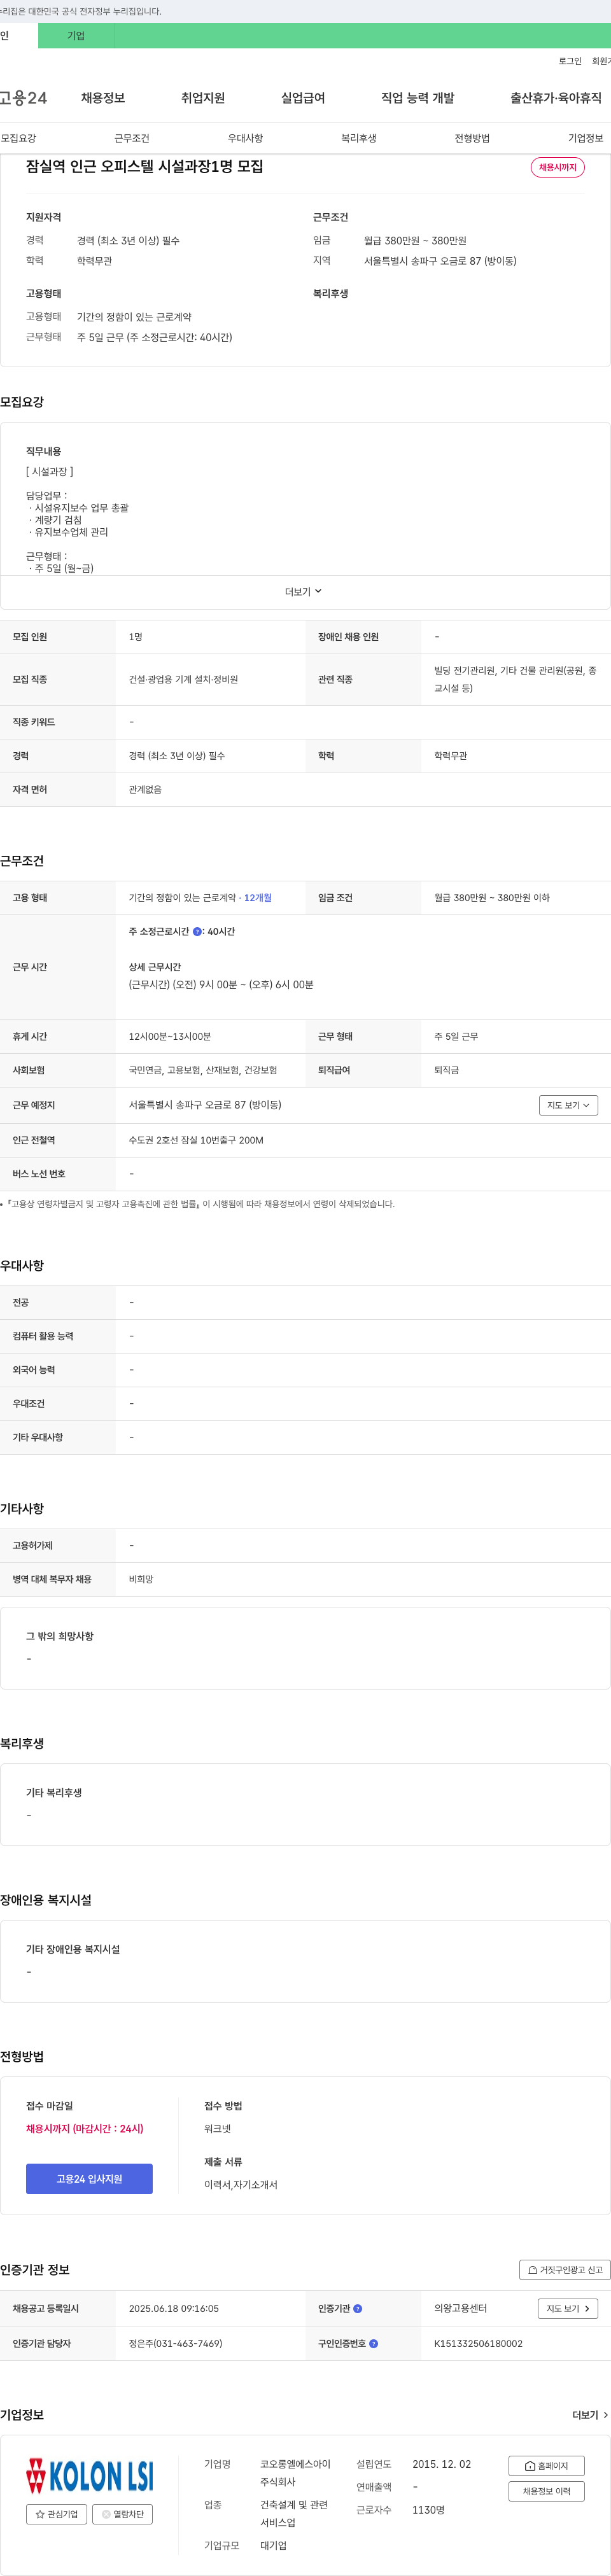Click the 국민연금, 고용보험, 산재보험, 건강보험 text
This screenshot has width=611, height=2576.
coord(203,1070)
